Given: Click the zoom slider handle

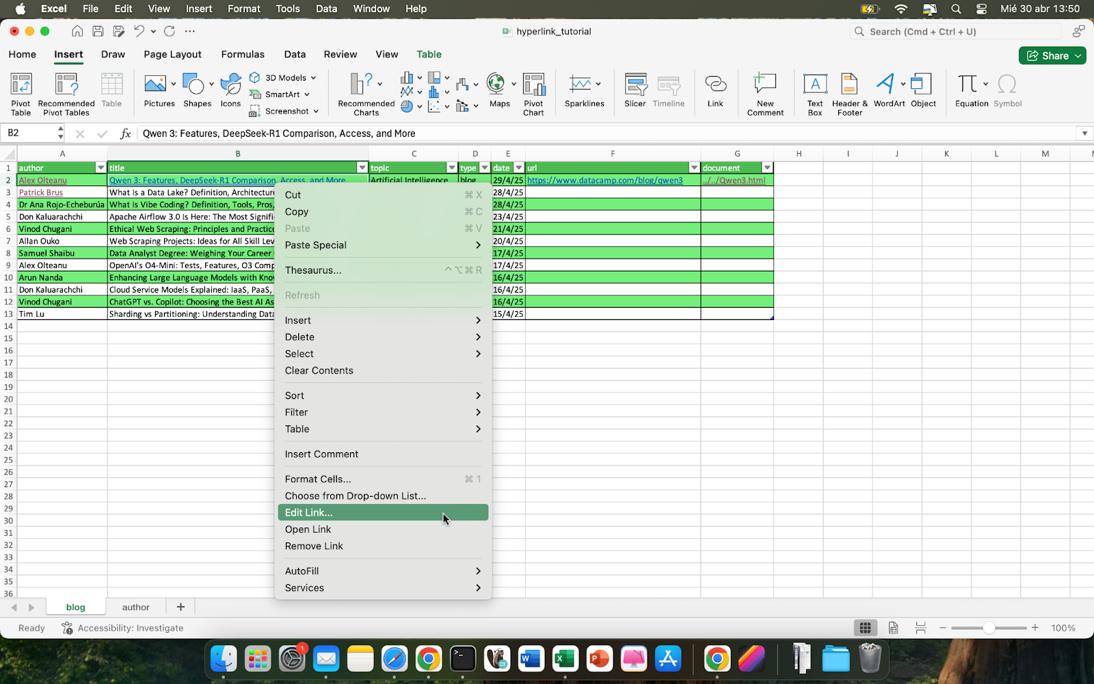Looking at the screenshot, I should pyautogui.click(x=989, y=628).
